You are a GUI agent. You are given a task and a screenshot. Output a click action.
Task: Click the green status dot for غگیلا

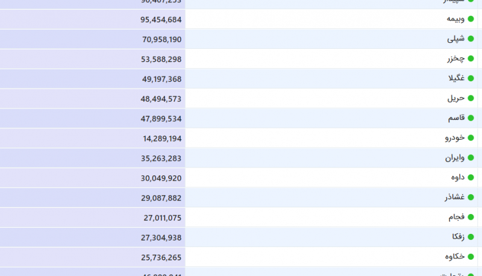471,78
